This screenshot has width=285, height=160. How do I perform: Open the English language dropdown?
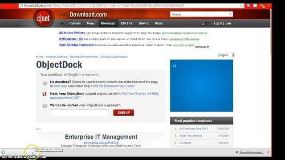226,55
